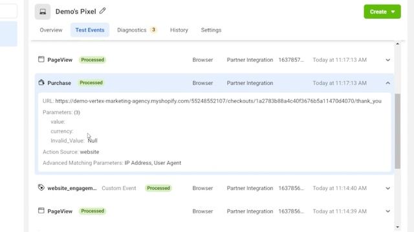The image size is (414, 232).
Task: Click the Demo's Pixel title
Action: click(76, 12)
